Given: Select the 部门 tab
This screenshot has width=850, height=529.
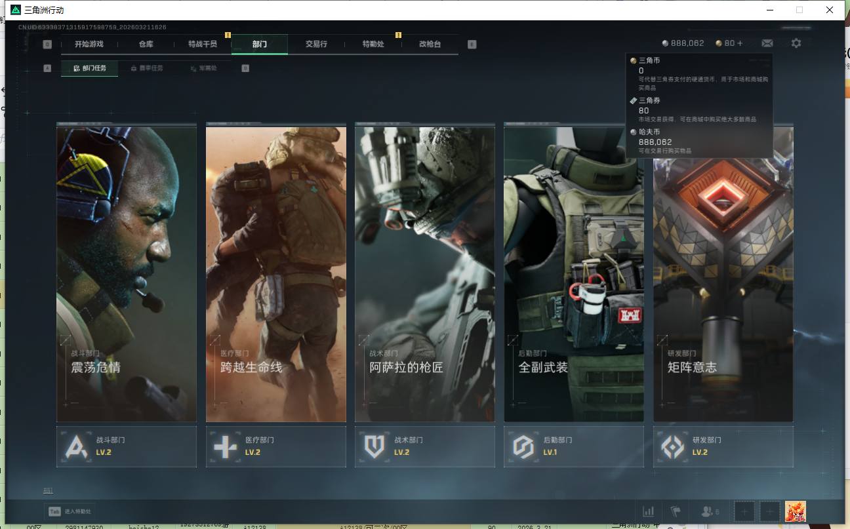Looking at the screenshot, I should click(260, 45).
